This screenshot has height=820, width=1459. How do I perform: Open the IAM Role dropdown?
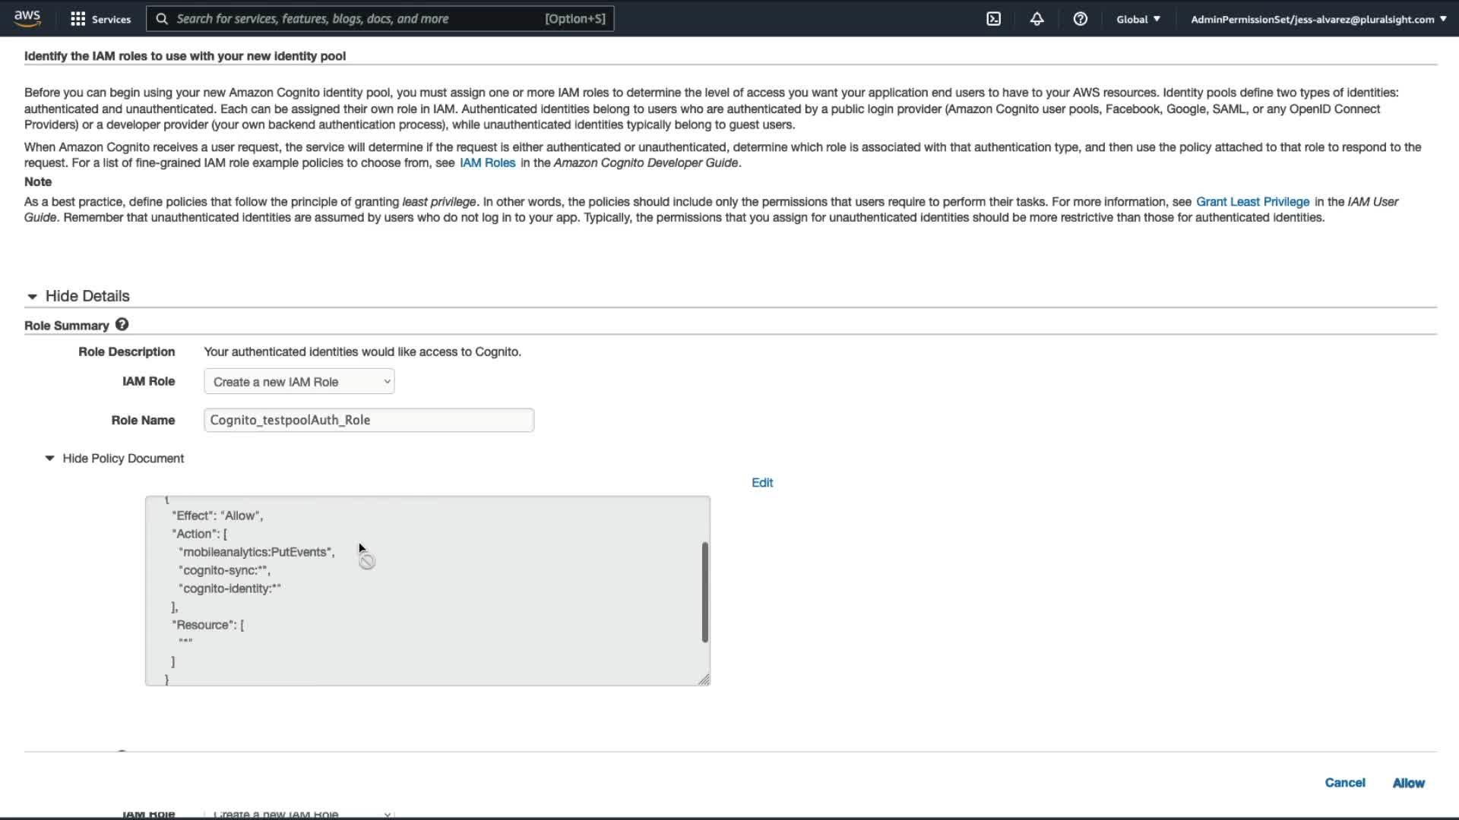coord(299,382)
